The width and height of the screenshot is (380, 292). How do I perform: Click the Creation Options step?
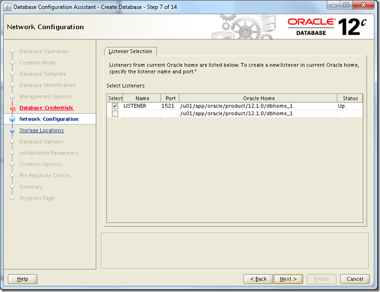pos(41,164)
